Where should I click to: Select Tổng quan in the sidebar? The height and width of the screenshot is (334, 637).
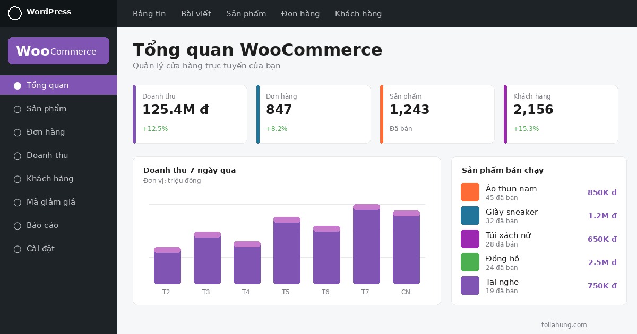click(x=58, y=85)
